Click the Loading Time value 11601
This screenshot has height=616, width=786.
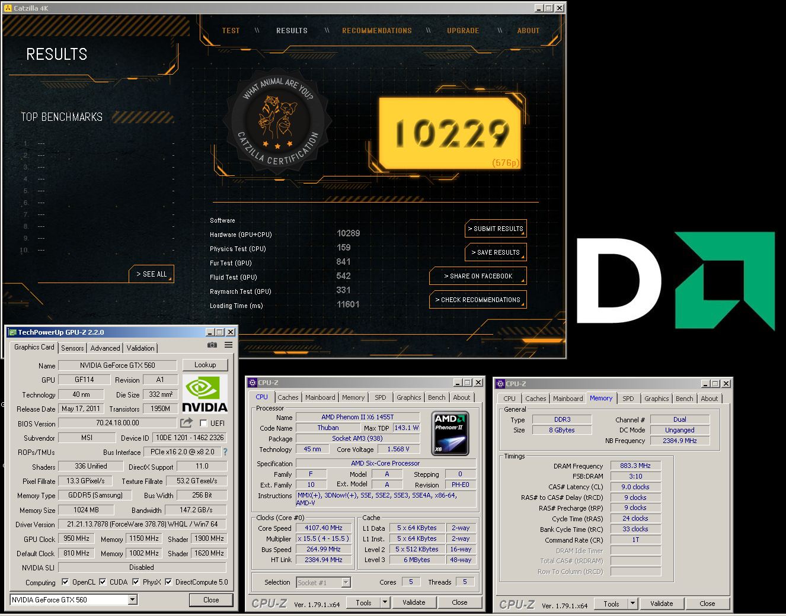(x=348, y=304)
